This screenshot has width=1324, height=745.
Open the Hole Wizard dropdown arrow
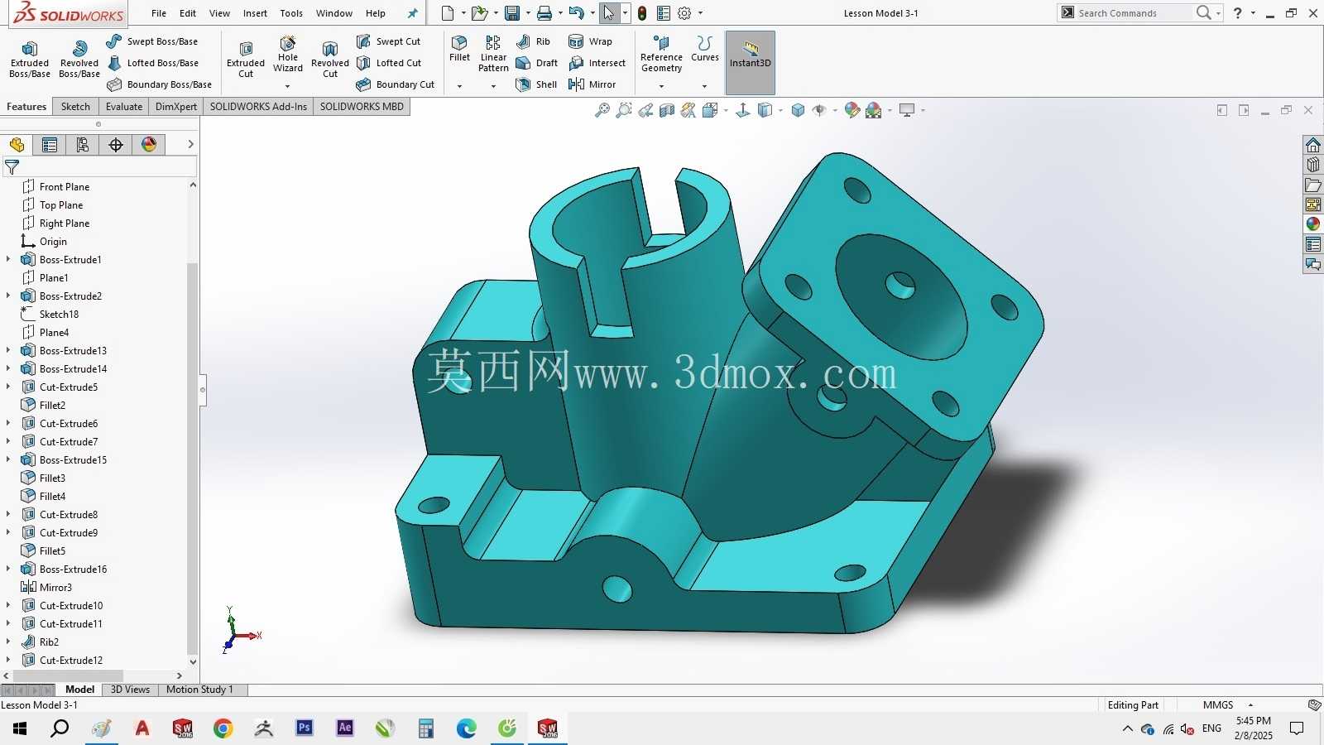tap(288, 86)
